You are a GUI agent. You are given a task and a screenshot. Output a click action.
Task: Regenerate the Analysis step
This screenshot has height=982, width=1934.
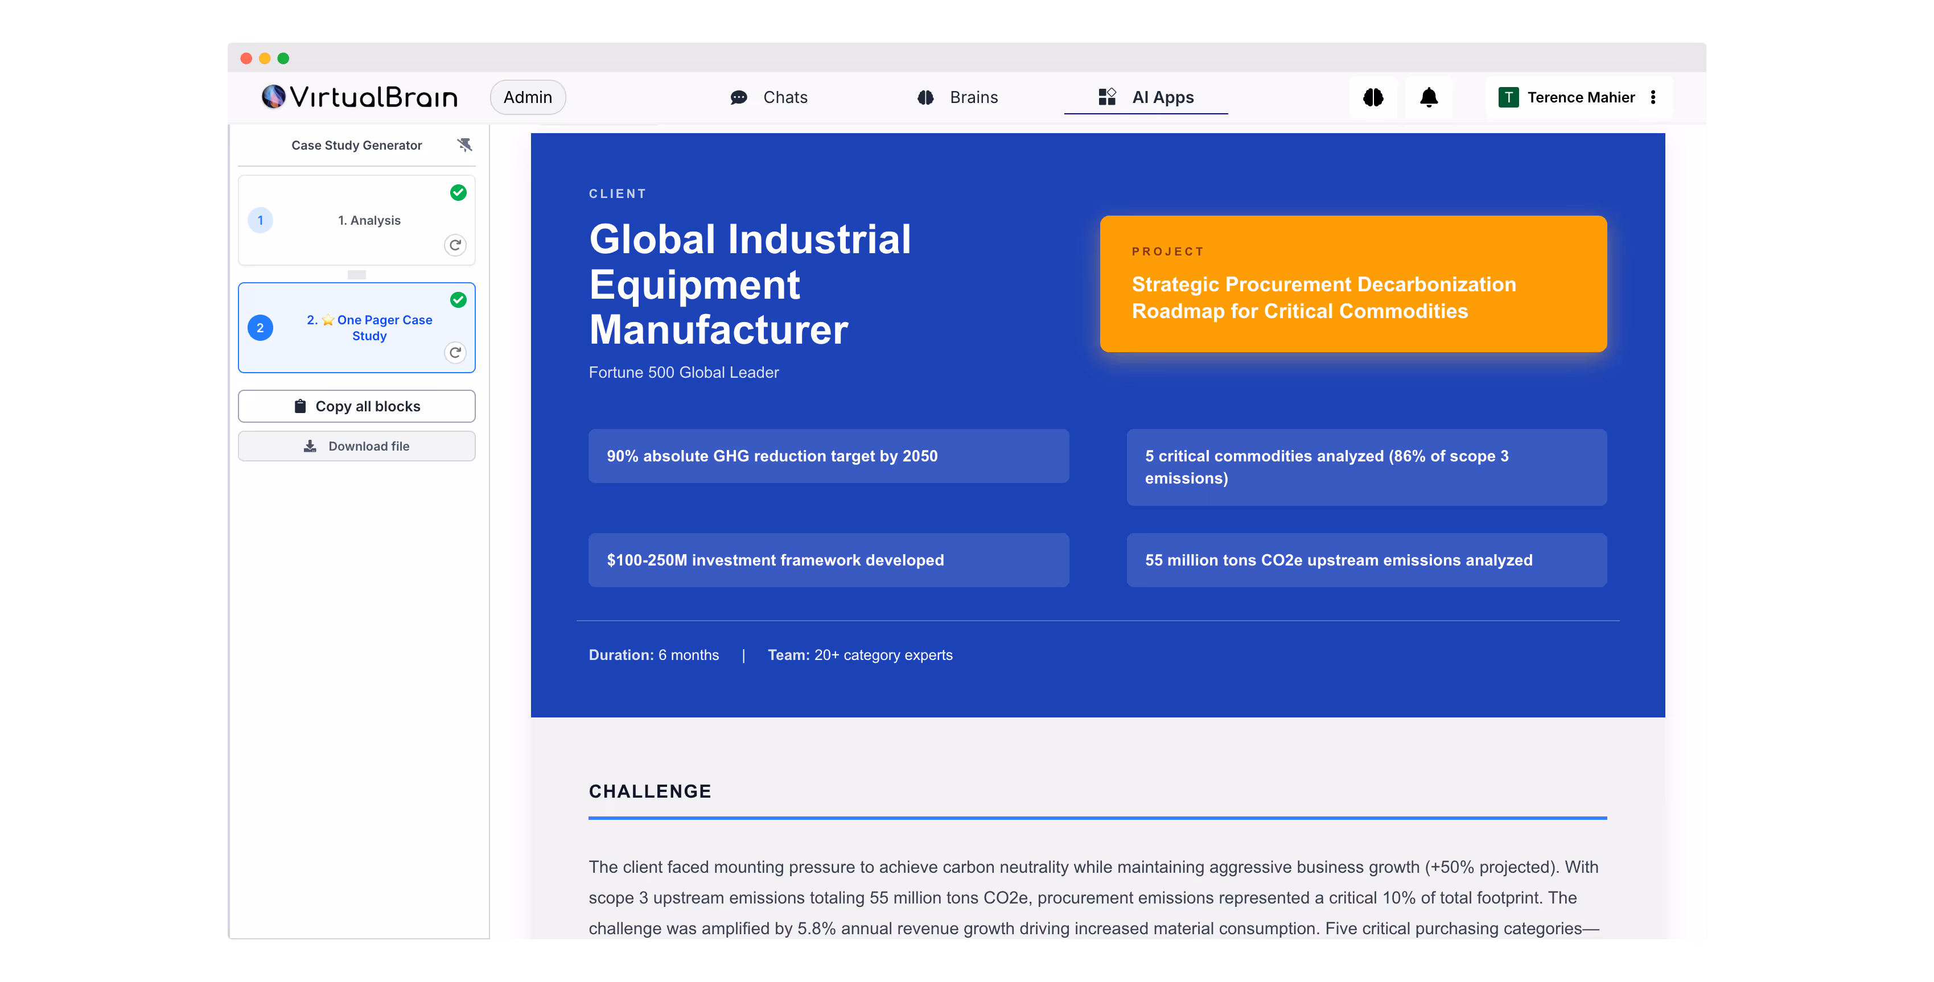(x=455, y=246)
